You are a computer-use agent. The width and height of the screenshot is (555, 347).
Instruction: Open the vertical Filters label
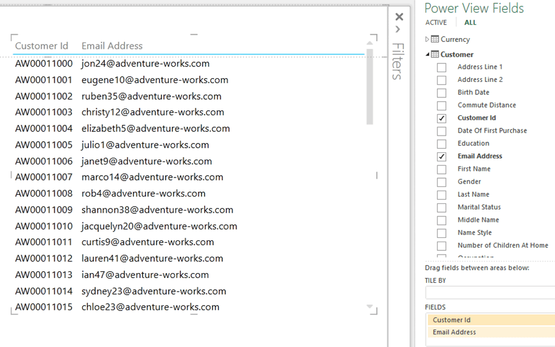(398, 61)
